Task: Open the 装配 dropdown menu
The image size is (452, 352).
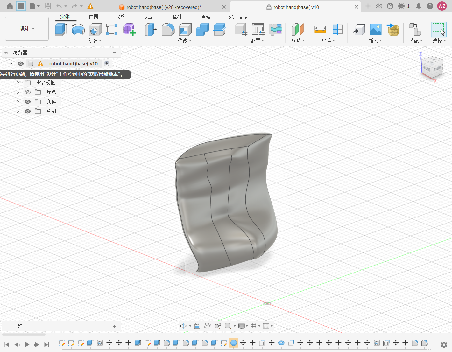Action: pyautogui.click(x=416, y=41)
